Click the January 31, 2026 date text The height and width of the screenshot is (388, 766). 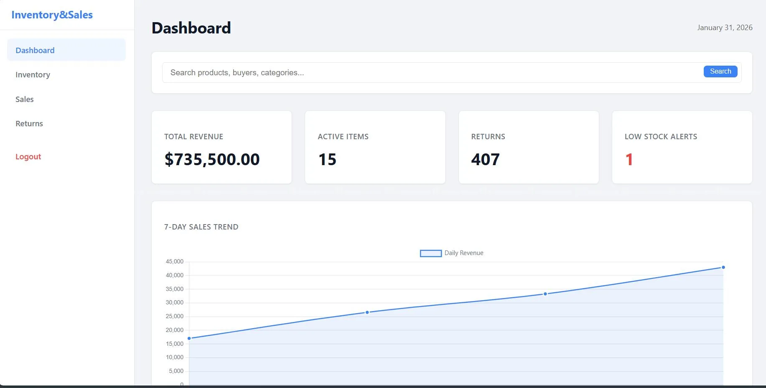tap(725, 28)
